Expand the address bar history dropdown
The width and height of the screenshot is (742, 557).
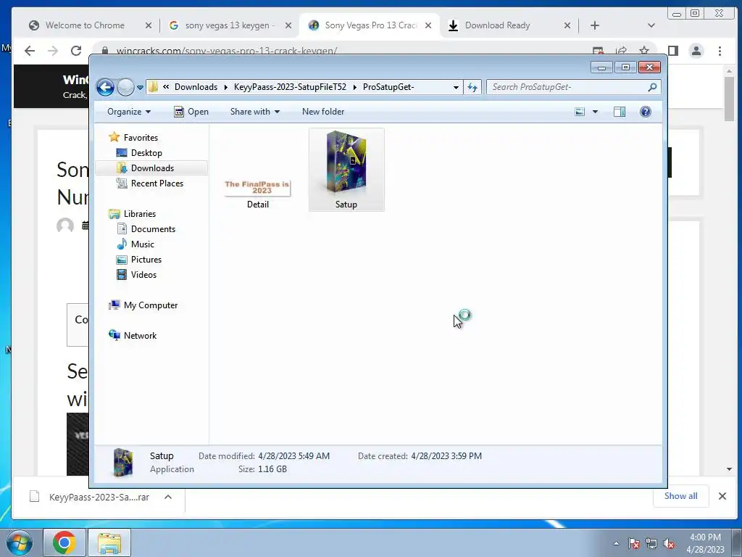[456, 87]
